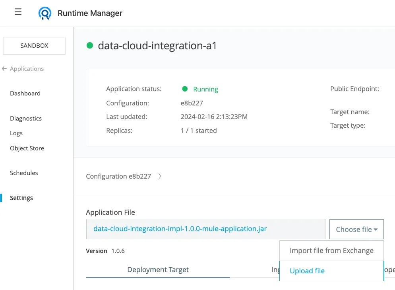Click the Replicas label
This screenshot has width=395, height=290.
pyautogui.click(x=119, y=130)
